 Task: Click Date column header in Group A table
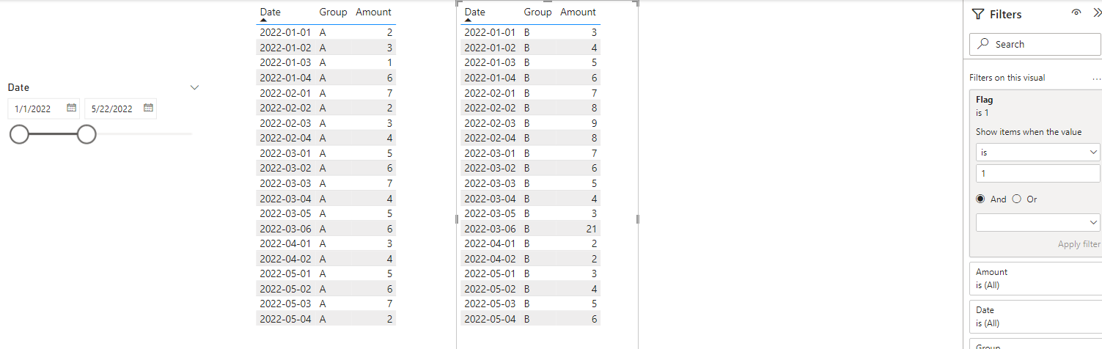(x=270, y=12)
